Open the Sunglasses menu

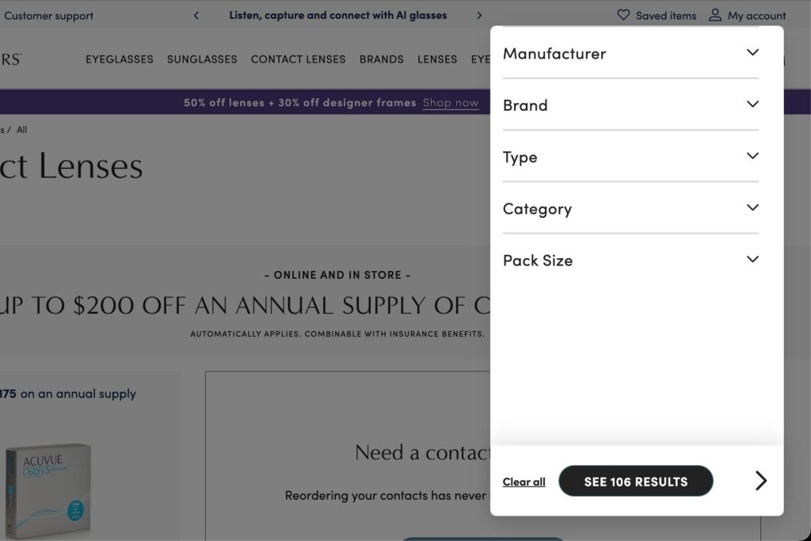click(202, 59)
